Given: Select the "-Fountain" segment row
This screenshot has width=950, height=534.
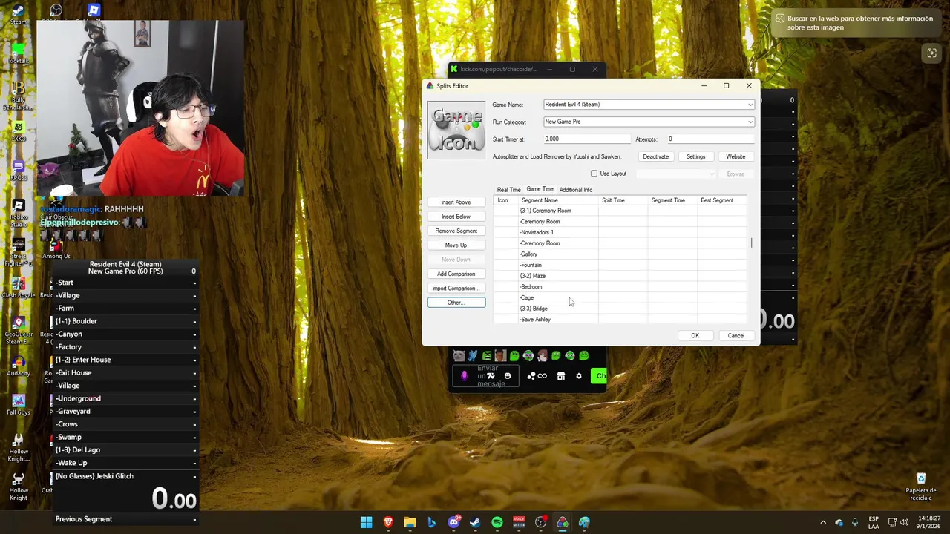Looking at the screenshot, I should click(x=620, y=265).
